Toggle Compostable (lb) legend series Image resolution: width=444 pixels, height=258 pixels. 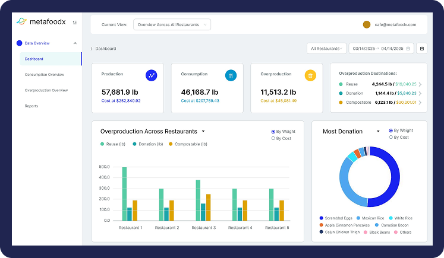tap(188, 144)
